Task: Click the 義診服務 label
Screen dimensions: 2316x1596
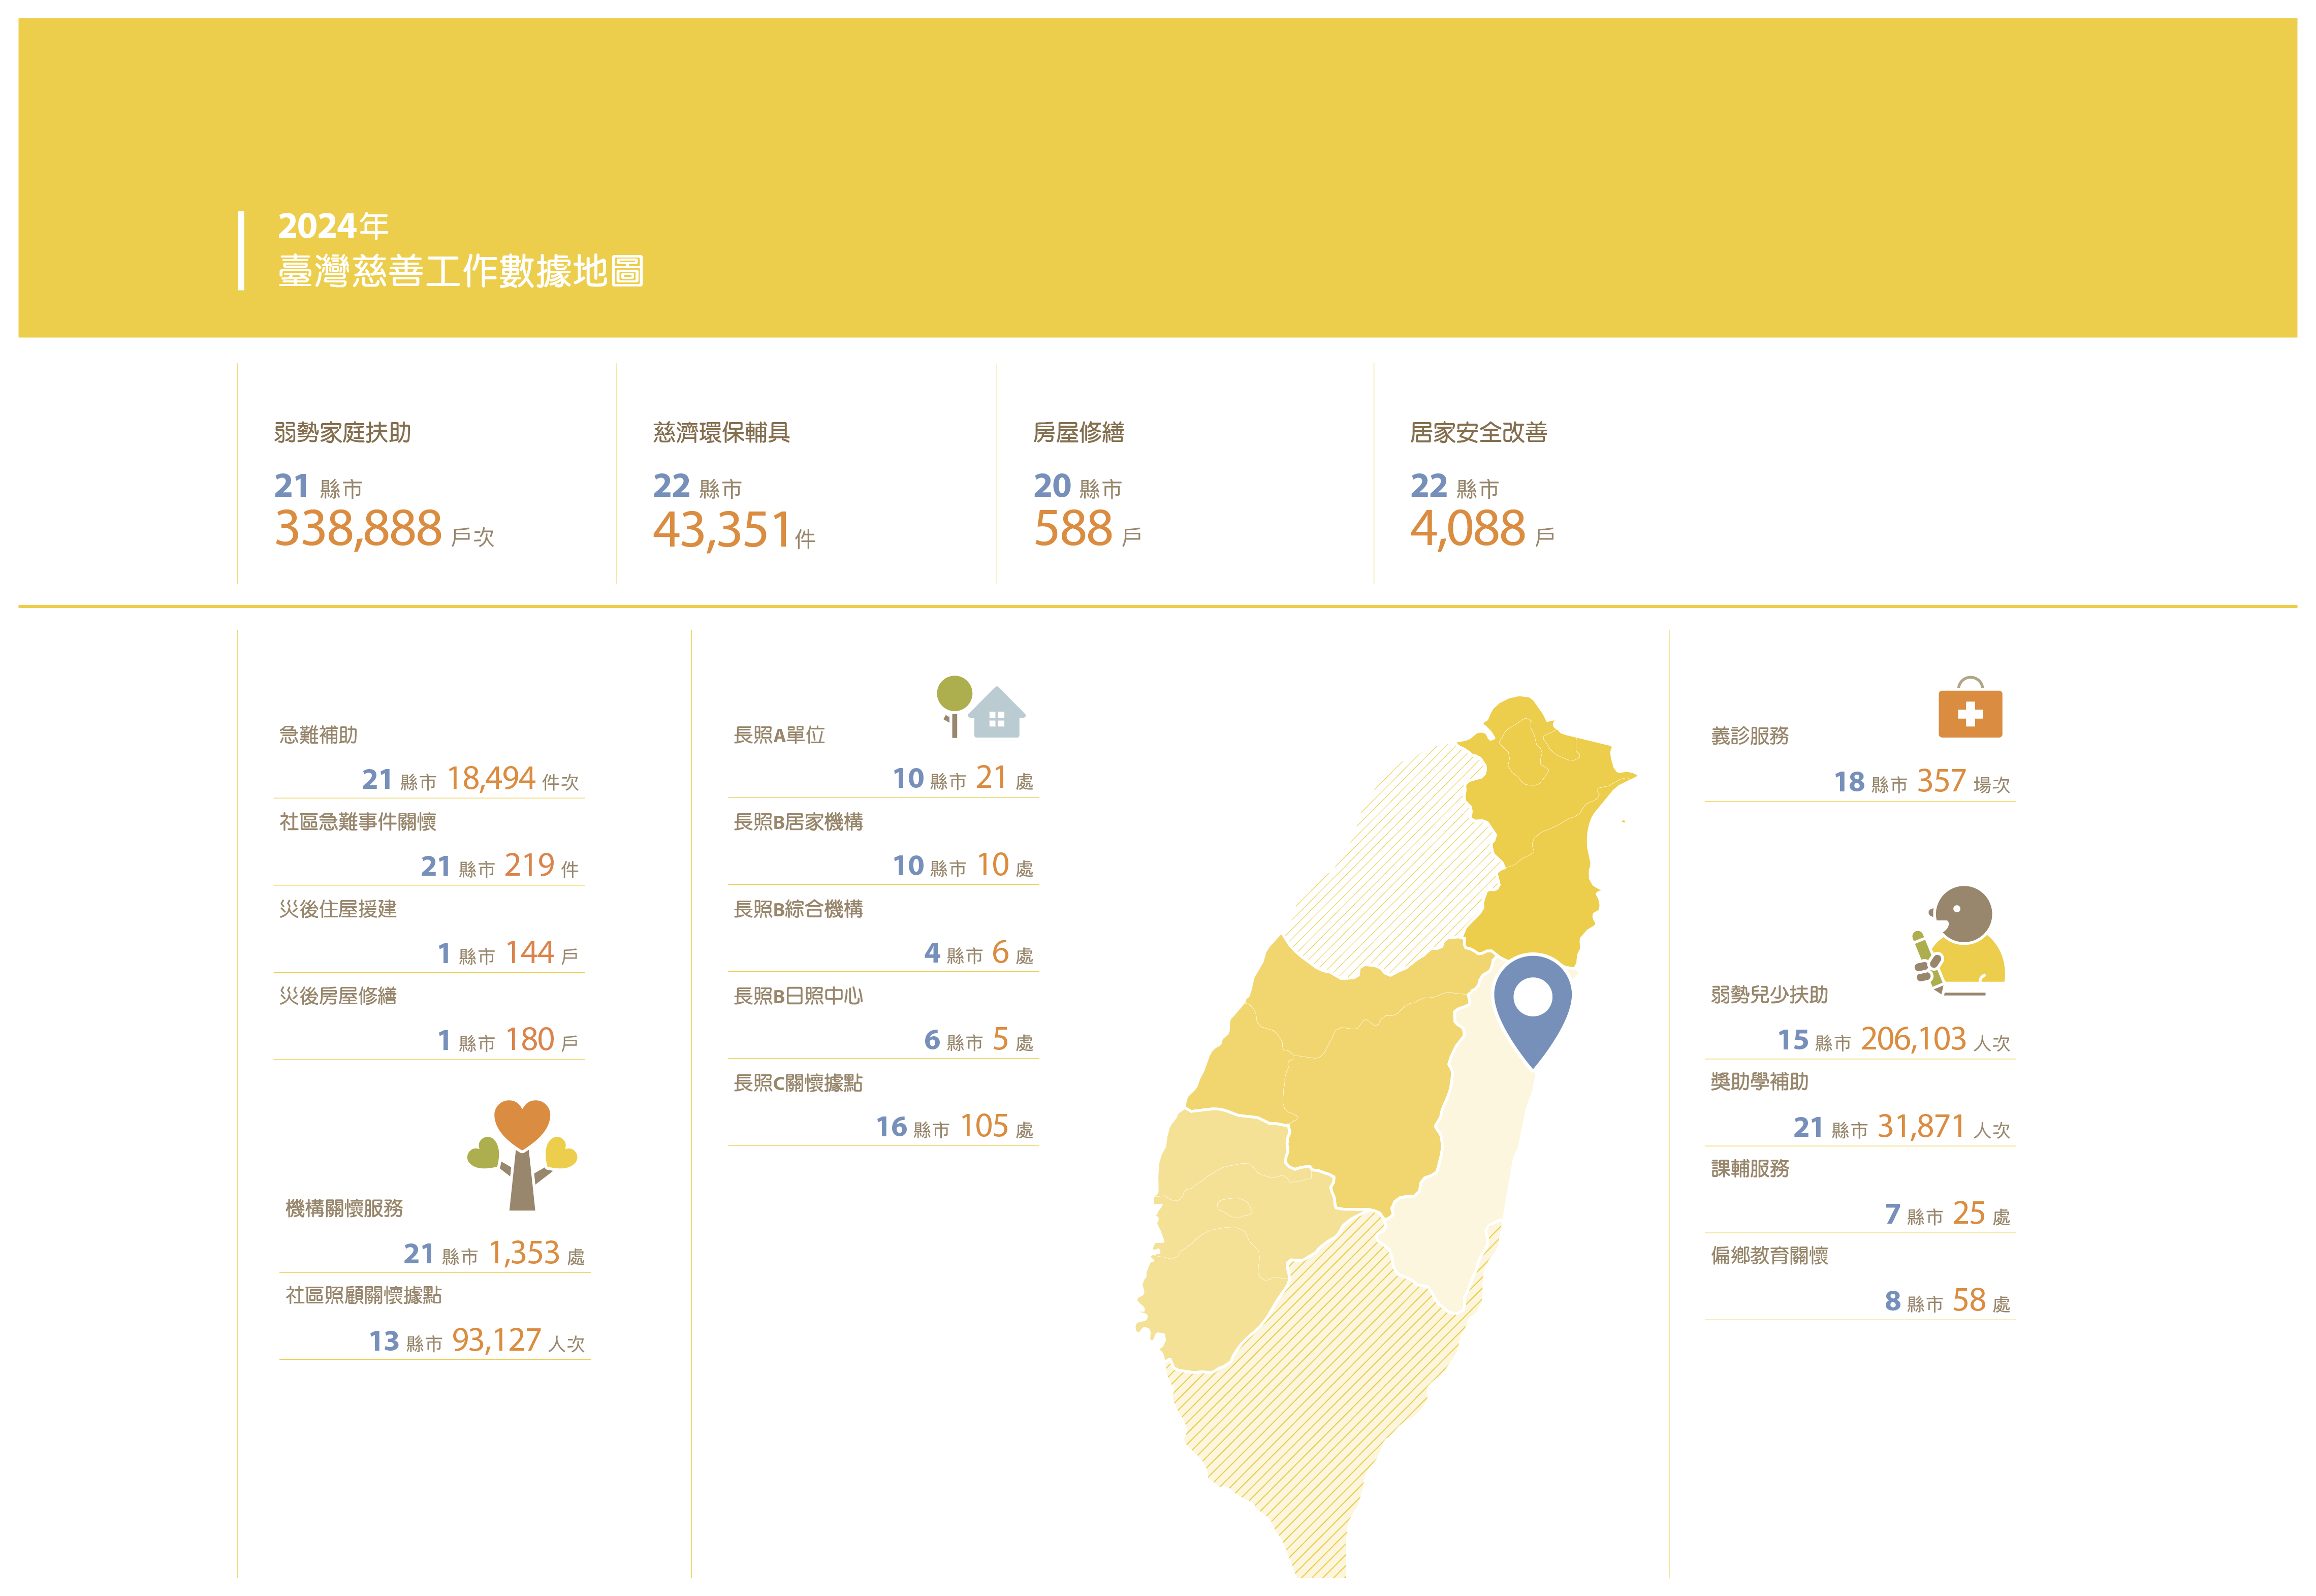Action: click(x=1750, y=736)
